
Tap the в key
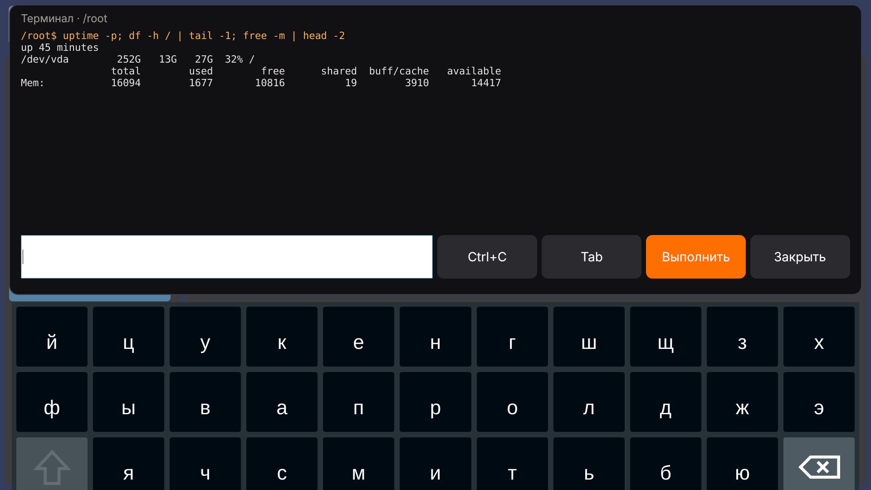pyautogui.click(x=205, y=402)
